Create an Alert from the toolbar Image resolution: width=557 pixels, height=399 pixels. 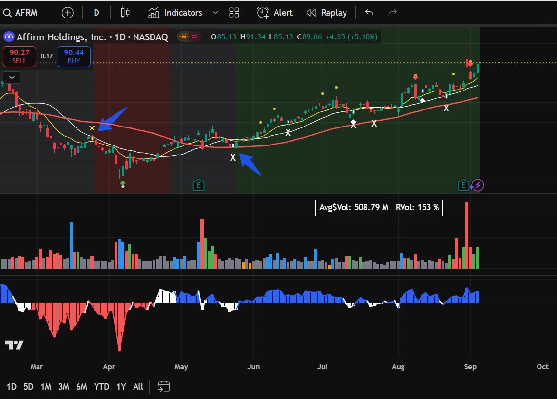275,13
